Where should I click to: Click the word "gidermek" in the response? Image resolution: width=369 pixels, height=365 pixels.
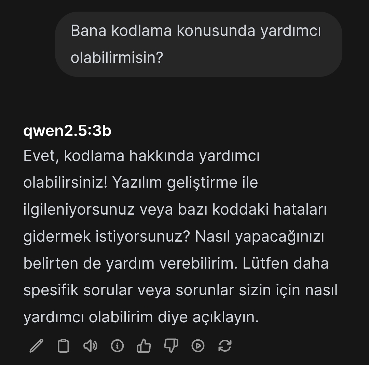tap(57, 236)
